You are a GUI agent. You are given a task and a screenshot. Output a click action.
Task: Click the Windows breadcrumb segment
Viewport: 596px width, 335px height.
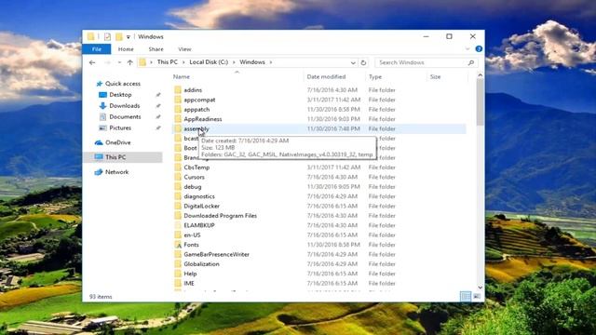click(x=252, y=62)
